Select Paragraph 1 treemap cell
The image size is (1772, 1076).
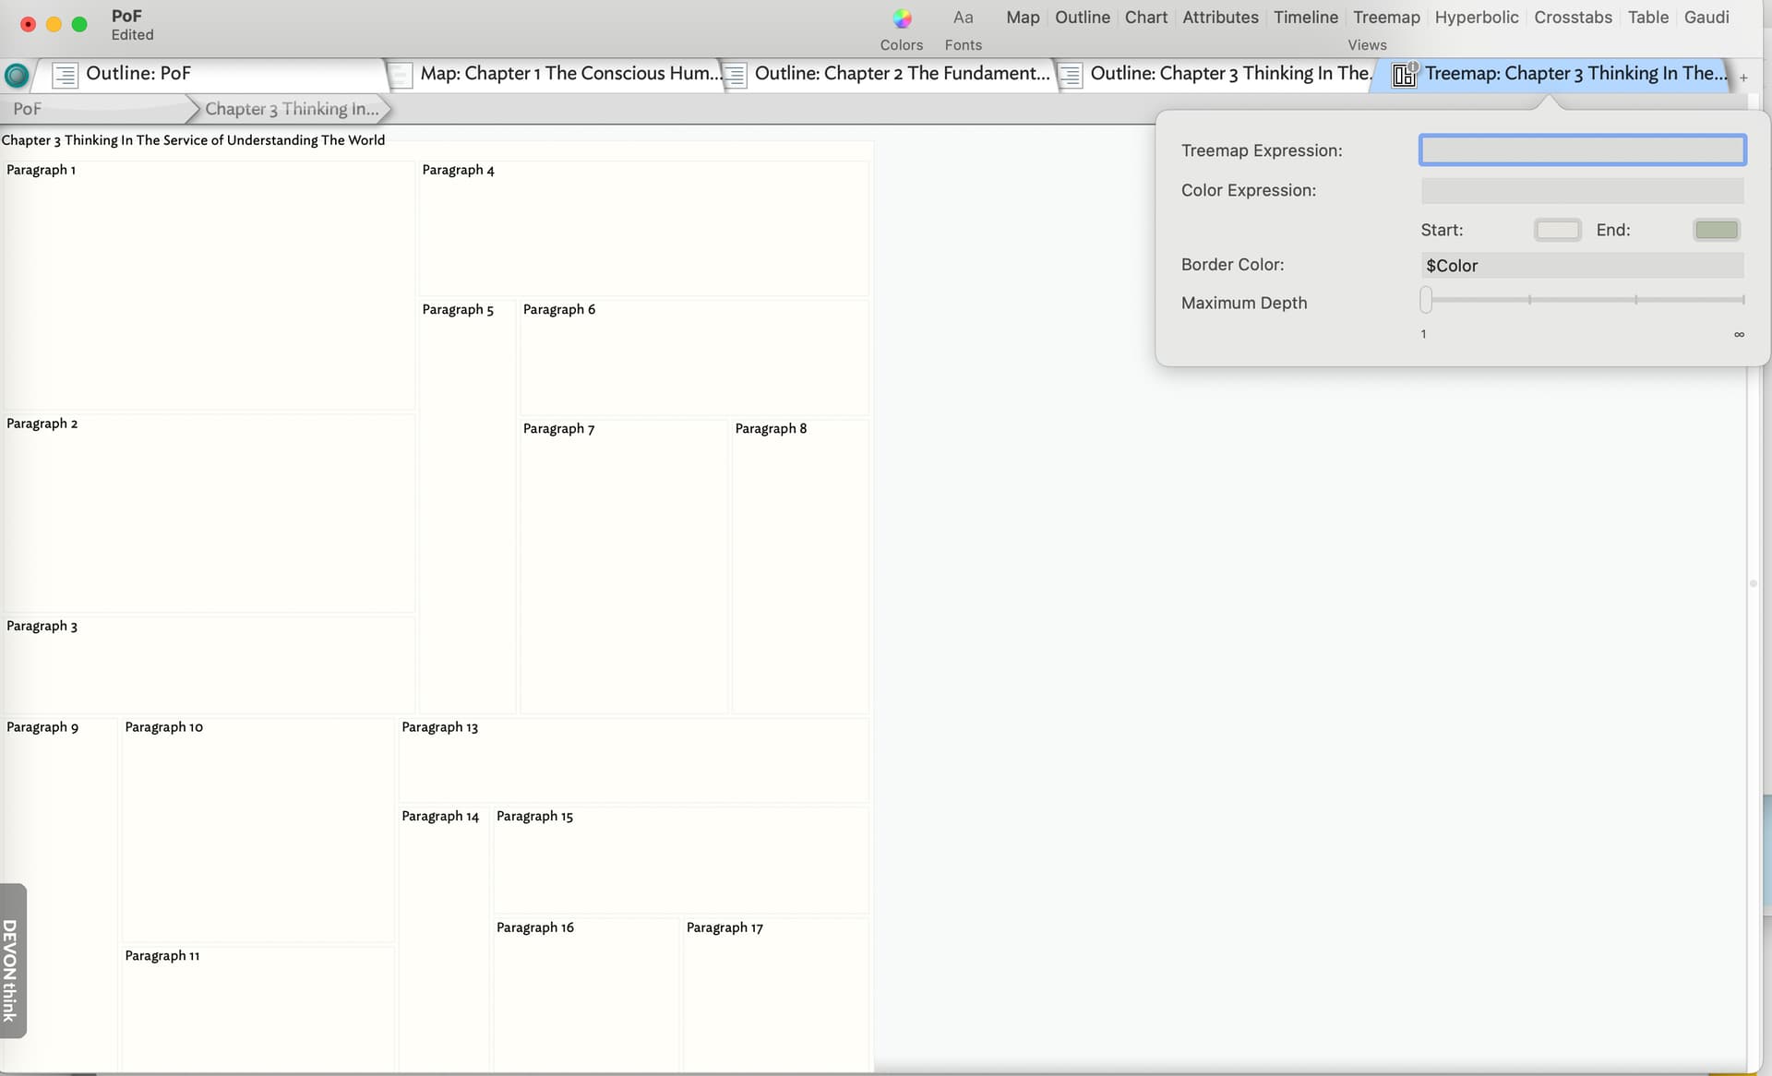pos(210,285)
